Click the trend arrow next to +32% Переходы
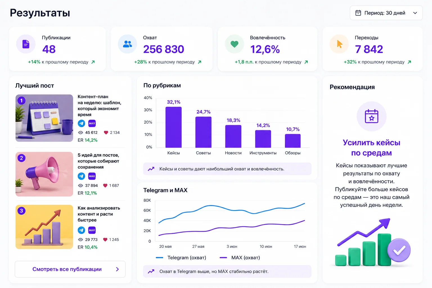The height and width of the screenshot is (288, 432). 409,62
